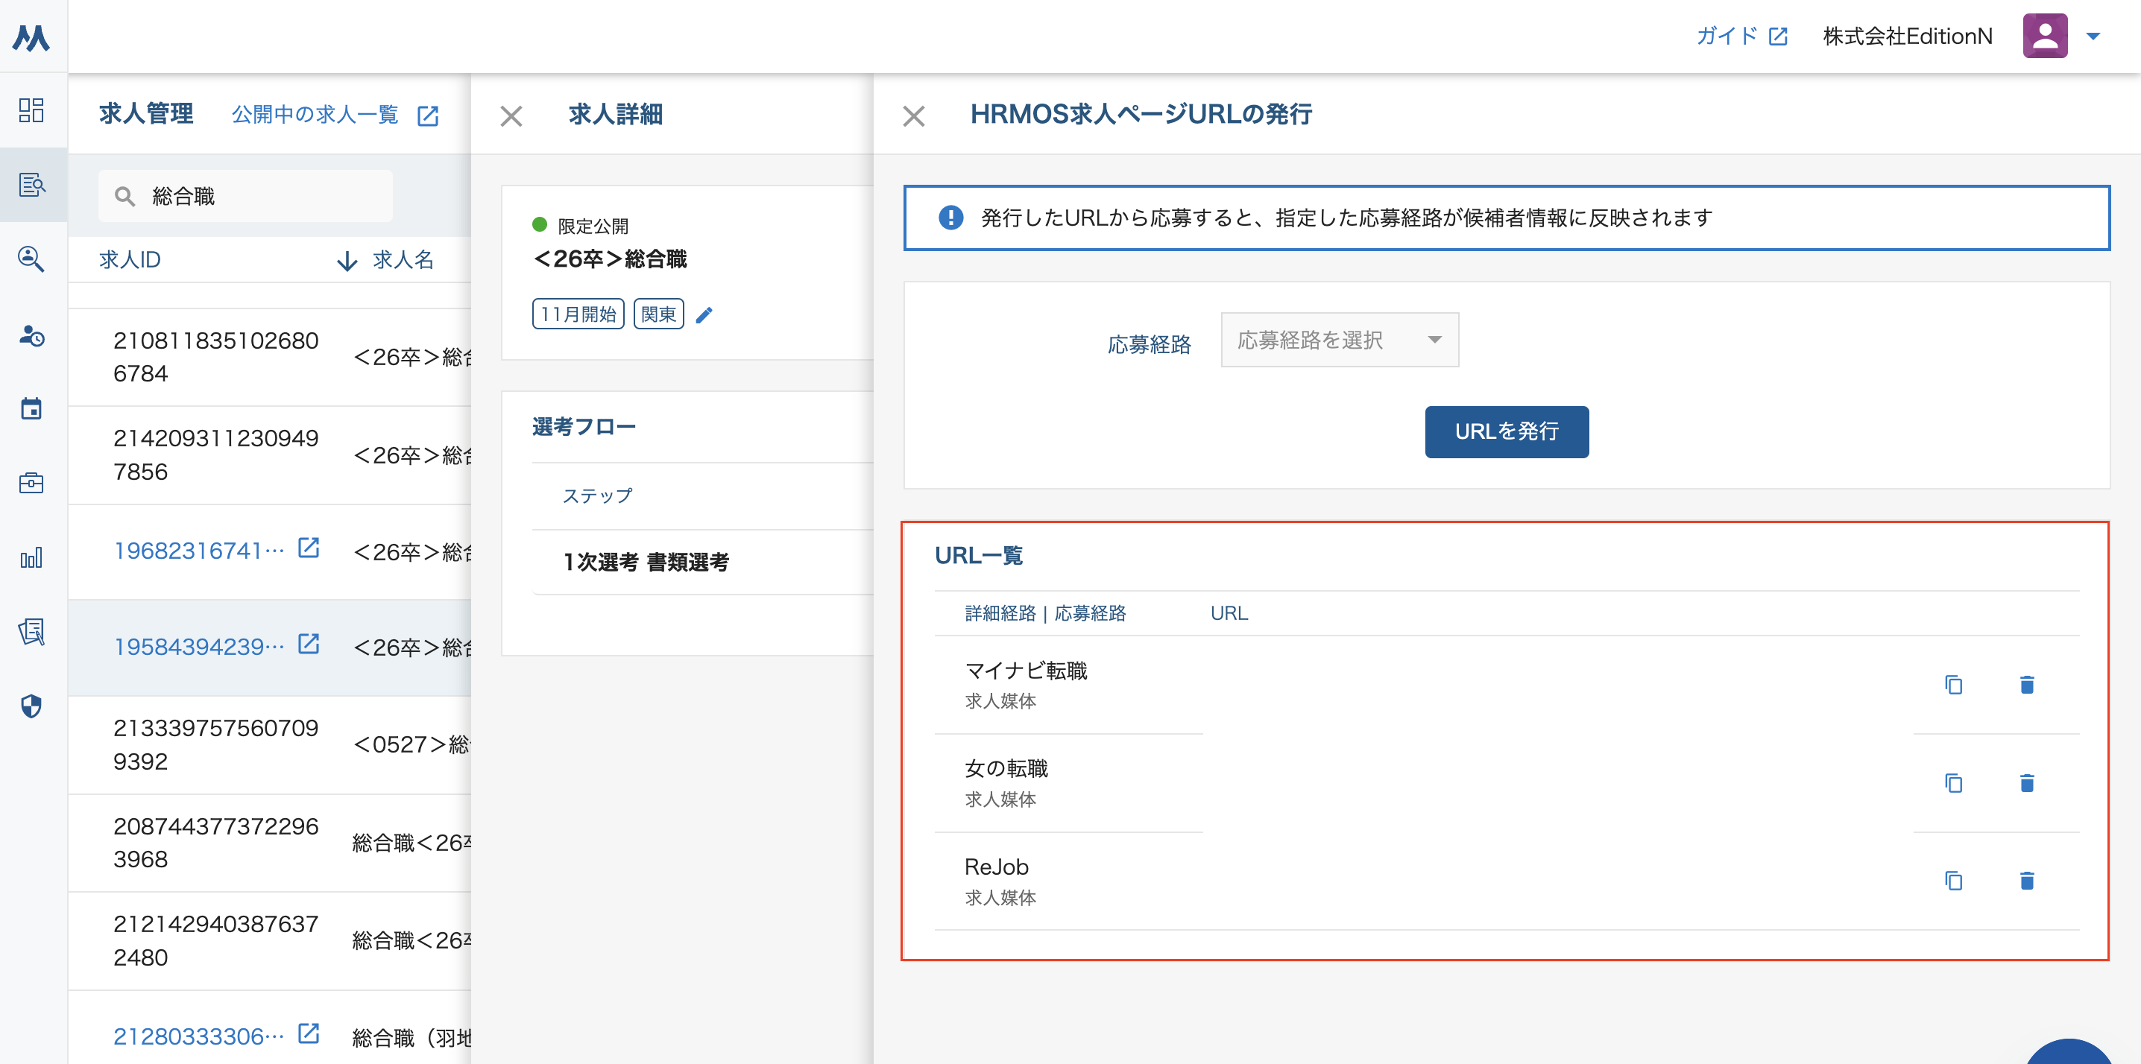Copy the マイナビ転職 URL
The image size is (2141, 1064).
(x=1953, y=685)
